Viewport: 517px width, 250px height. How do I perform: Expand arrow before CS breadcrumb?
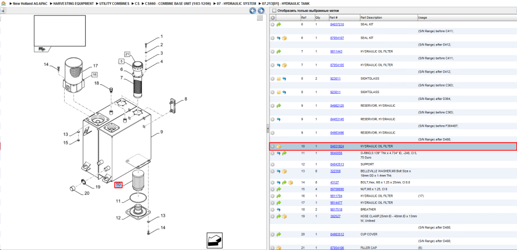tap(132, 3)
